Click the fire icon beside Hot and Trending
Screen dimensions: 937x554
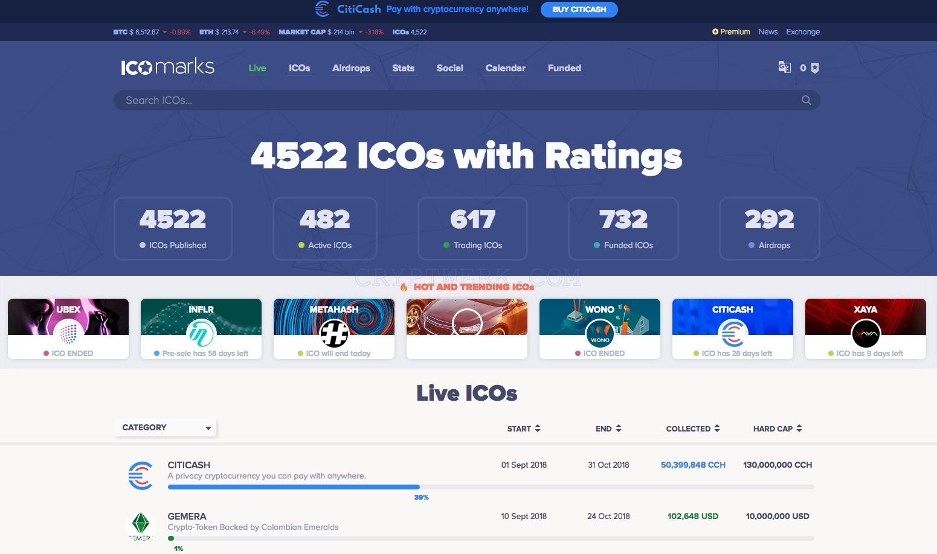coord(404,287)
